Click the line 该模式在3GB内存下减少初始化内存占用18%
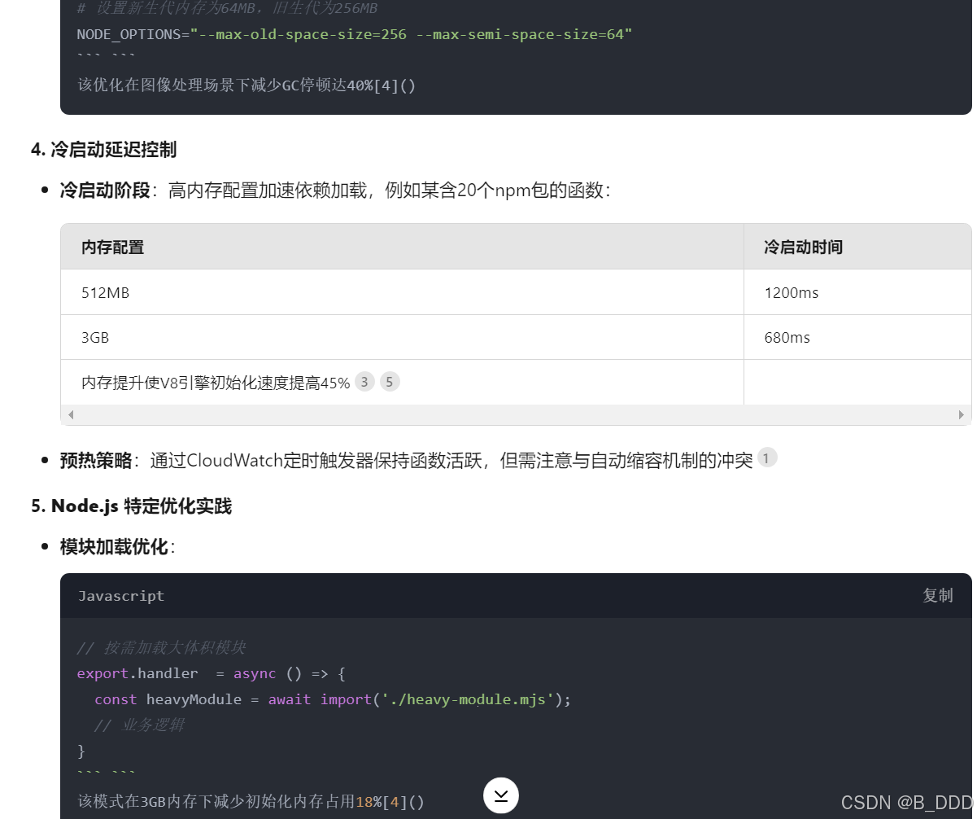Image resolution: width=977 pixels, height=819 pixels. pos(251,802)
